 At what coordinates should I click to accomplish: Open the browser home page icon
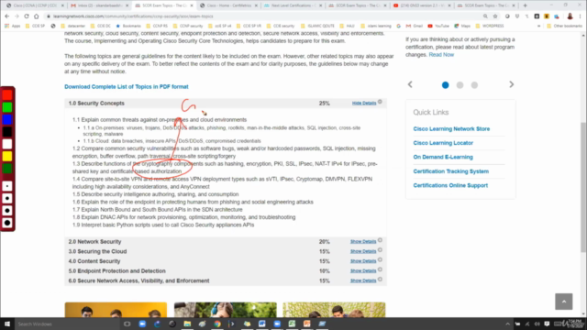point(37,16)
